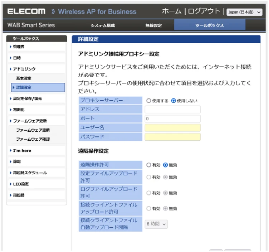Go to ホーム link
The width and height of the screenshot is (269, 252).
[172, 11]
